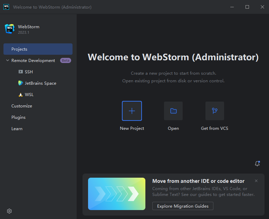Image resolution: width=269 pixels, height=219 pixels.
Task: Open the Customize section
Action: [x=22, y=106]
